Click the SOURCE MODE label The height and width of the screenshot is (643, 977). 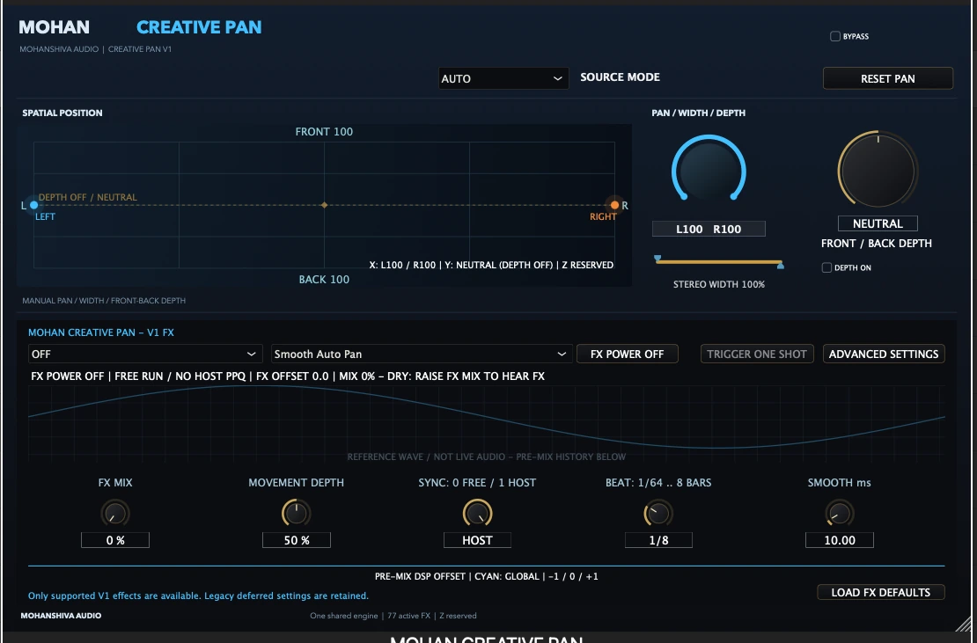[x=620, y=77]
